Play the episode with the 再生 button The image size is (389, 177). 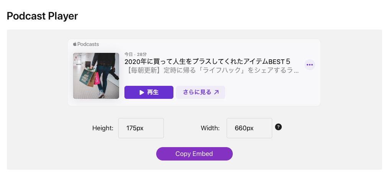click(149, 92)
